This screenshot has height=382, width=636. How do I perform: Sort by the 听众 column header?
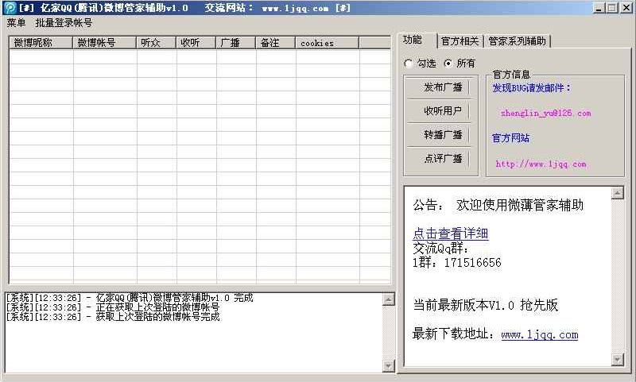point(156,43)
